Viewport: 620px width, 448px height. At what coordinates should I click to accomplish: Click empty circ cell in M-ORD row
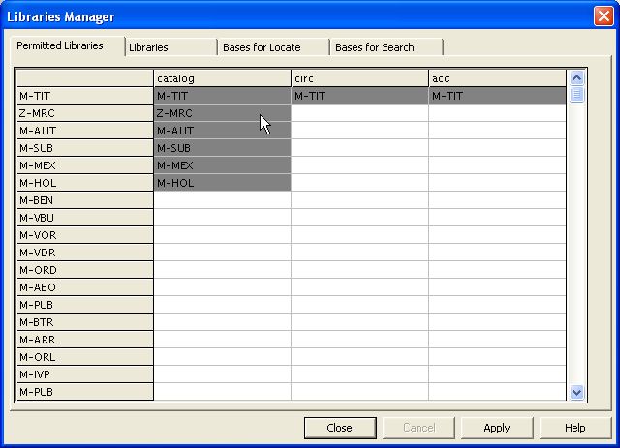coord(359,270)
